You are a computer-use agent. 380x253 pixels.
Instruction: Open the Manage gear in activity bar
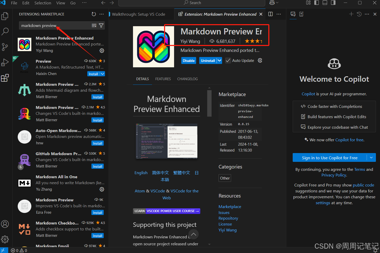click(x=5, y=239)
